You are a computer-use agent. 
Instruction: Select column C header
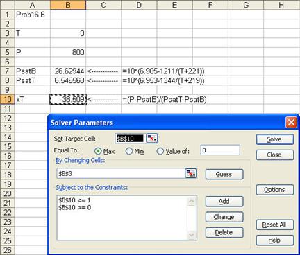click(x=103, y=5)
